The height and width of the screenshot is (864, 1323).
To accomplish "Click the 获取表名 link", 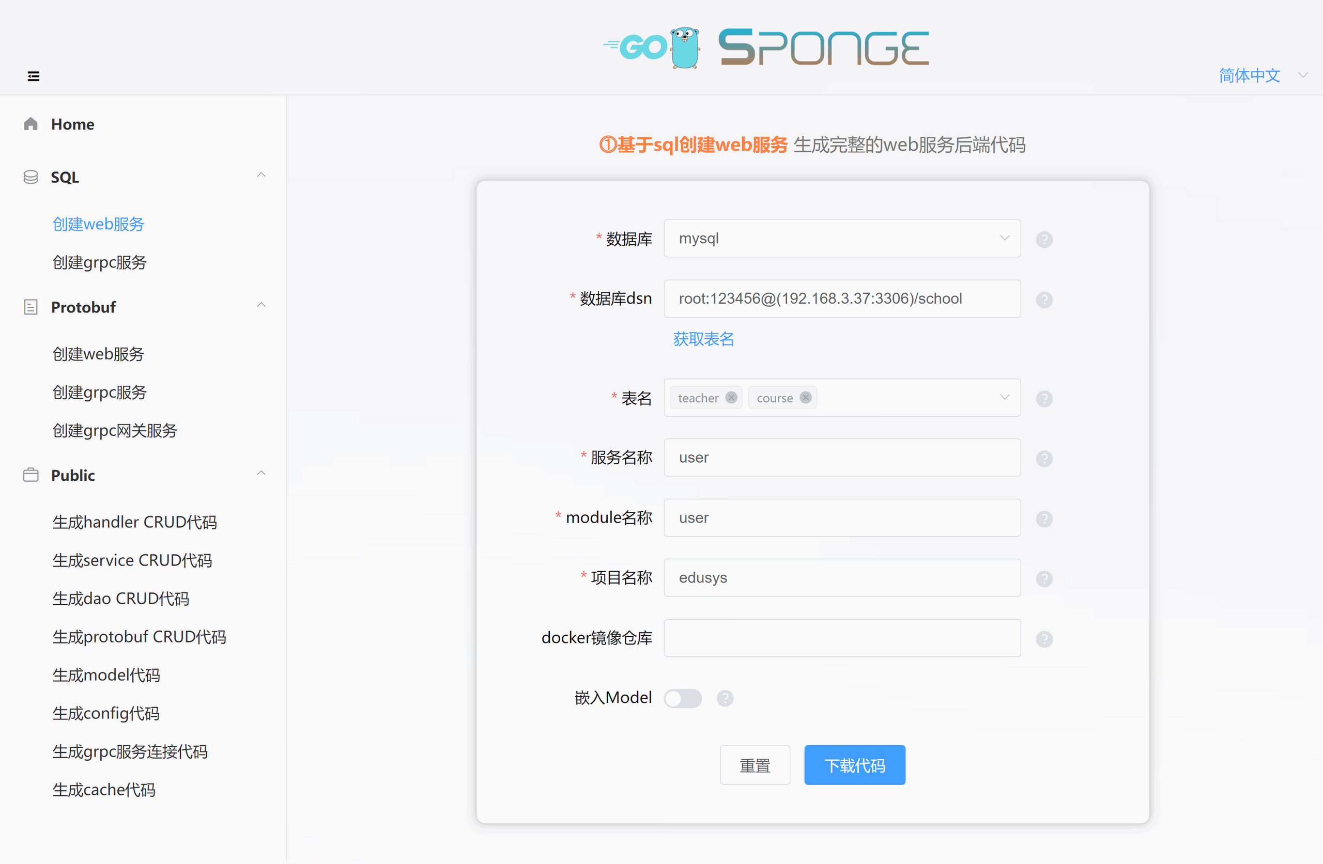I will 703,338.
